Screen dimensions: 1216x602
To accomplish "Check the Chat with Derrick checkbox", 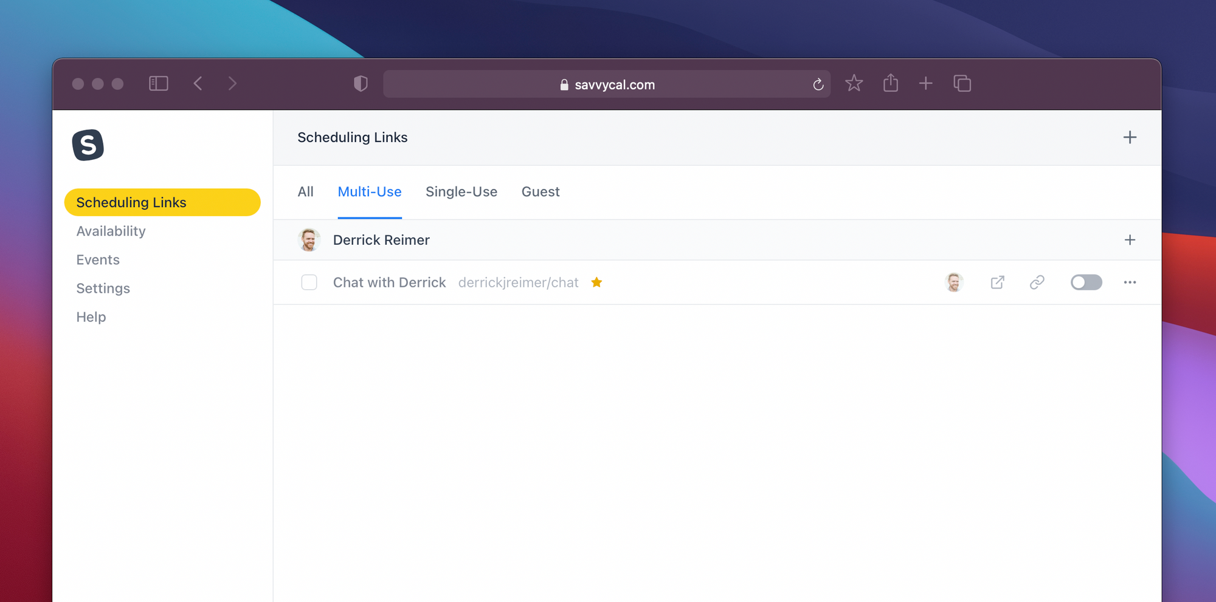I will click(309, 282).
